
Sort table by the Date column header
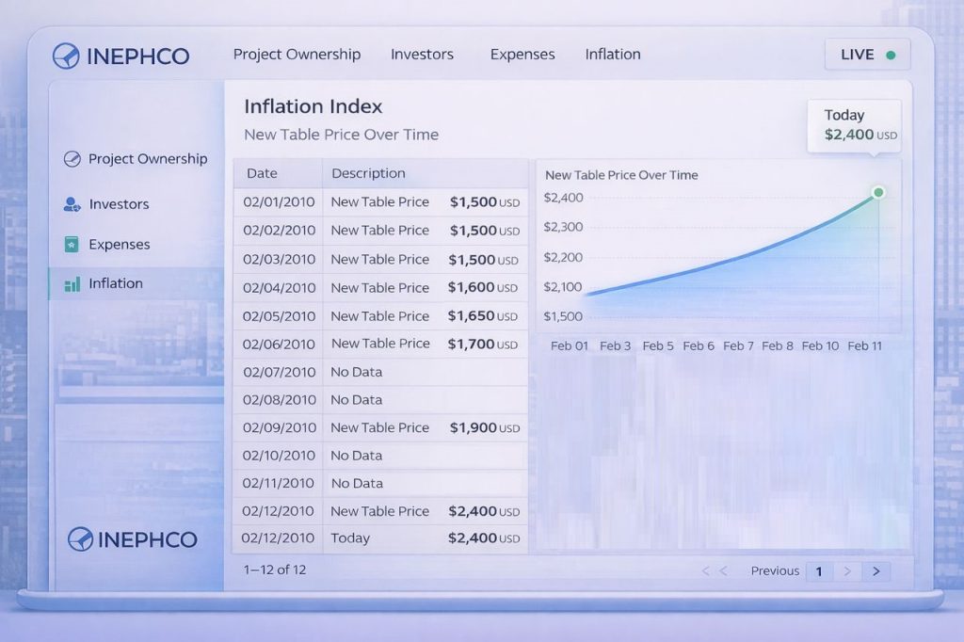[x=262, y=173]
